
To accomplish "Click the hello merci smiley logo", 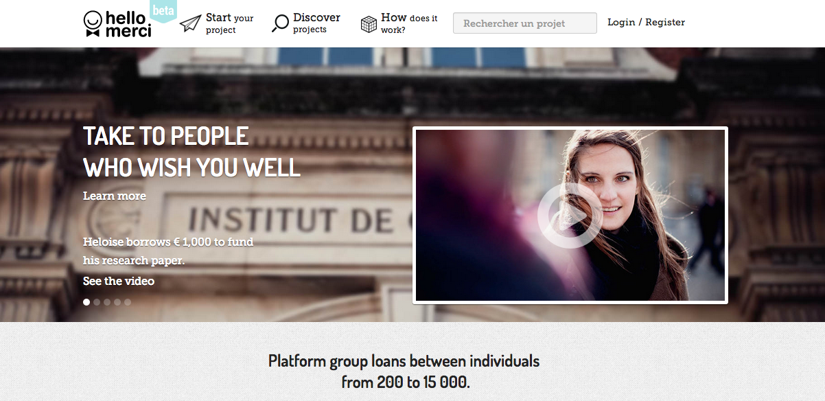I will click(93, 23).
